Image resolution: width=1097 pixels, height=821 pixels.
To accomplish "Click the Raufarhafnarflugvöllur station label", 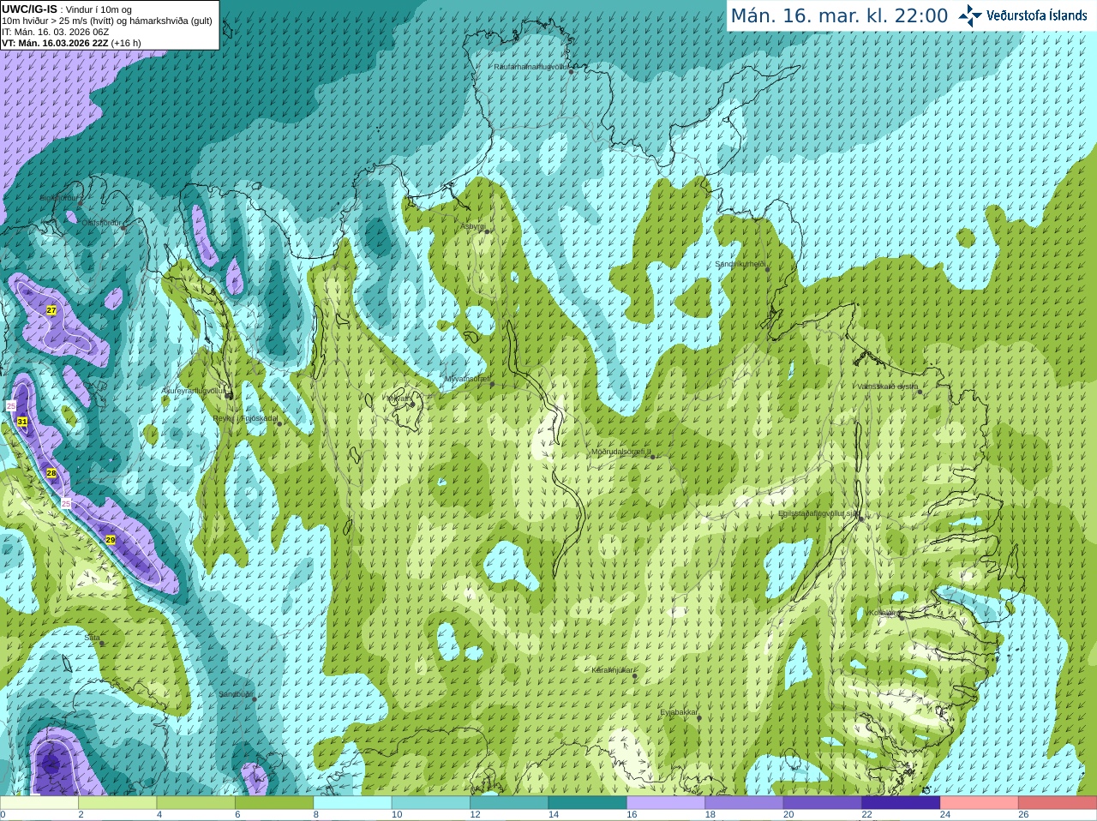I will tap(531, 66).
